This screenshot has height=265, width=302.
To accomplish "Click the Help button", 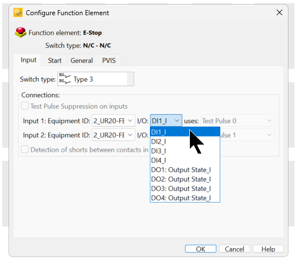I will [x=268, y=249].
